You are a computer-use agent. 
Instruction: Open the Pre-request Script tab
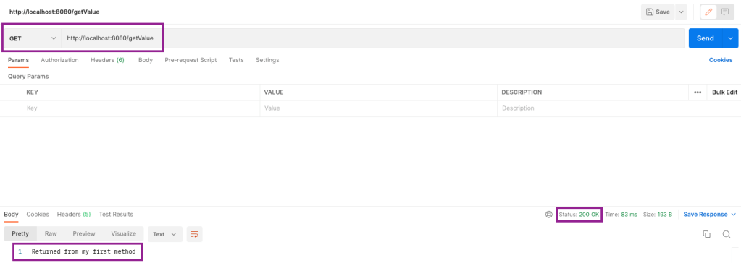coord(191,60)
